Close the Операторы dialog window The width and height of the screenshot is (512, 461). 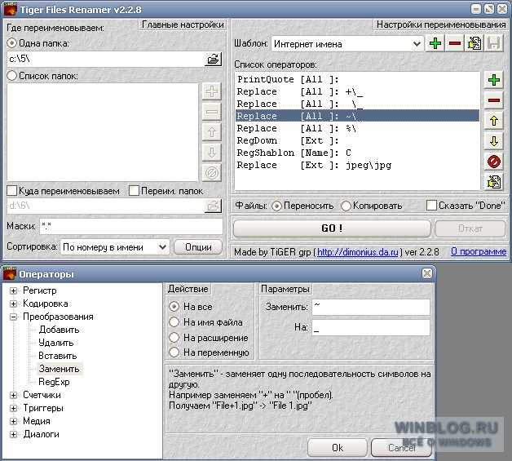426,273
